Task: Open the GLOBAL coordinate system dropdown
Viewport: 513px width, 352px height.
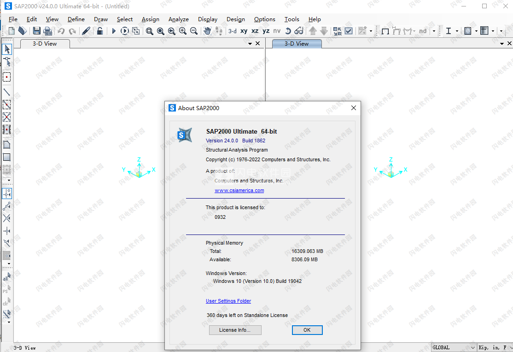Action: coord(454,347)
